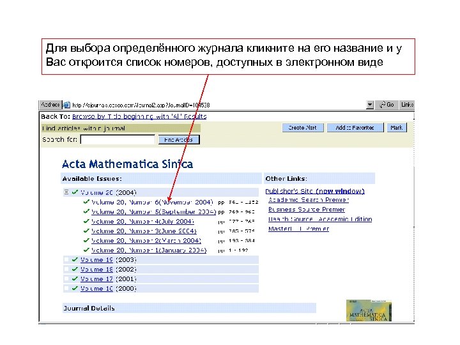Click the Find Articles button
Viewport: 460px width, 345px height.
[179, 140]
